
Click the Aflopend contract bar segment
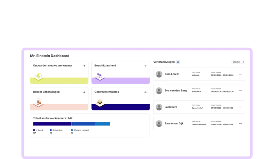[x=103, y=124]
